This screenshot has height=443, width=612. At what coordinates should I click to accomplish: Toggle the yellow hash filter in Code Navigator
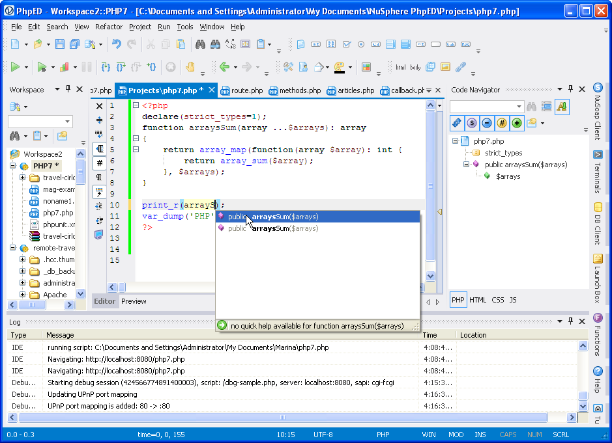coord(502,123)
